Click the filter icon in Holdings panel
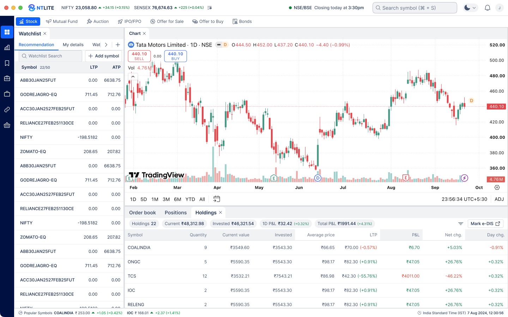The height and width of the screenshot is (317, 508). pos(461,224)
